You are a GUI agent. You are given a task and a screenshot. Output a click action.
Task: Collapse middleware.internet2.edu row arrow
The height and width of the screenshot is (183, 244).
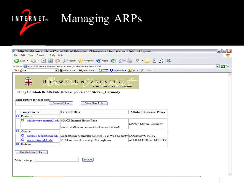[23, 120]
